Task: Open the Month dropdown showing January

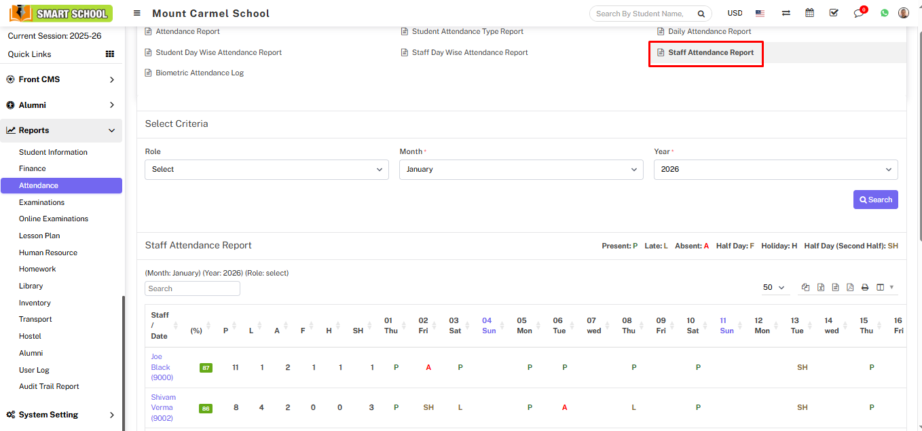Action: click(521, 170)
